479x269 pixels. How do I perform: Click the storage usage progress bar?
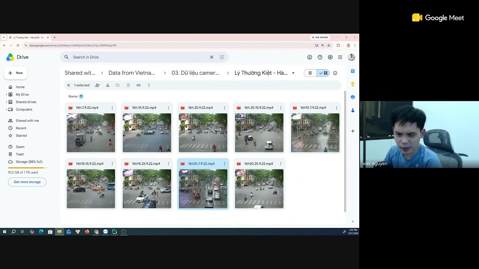click(x=28, y=168)
